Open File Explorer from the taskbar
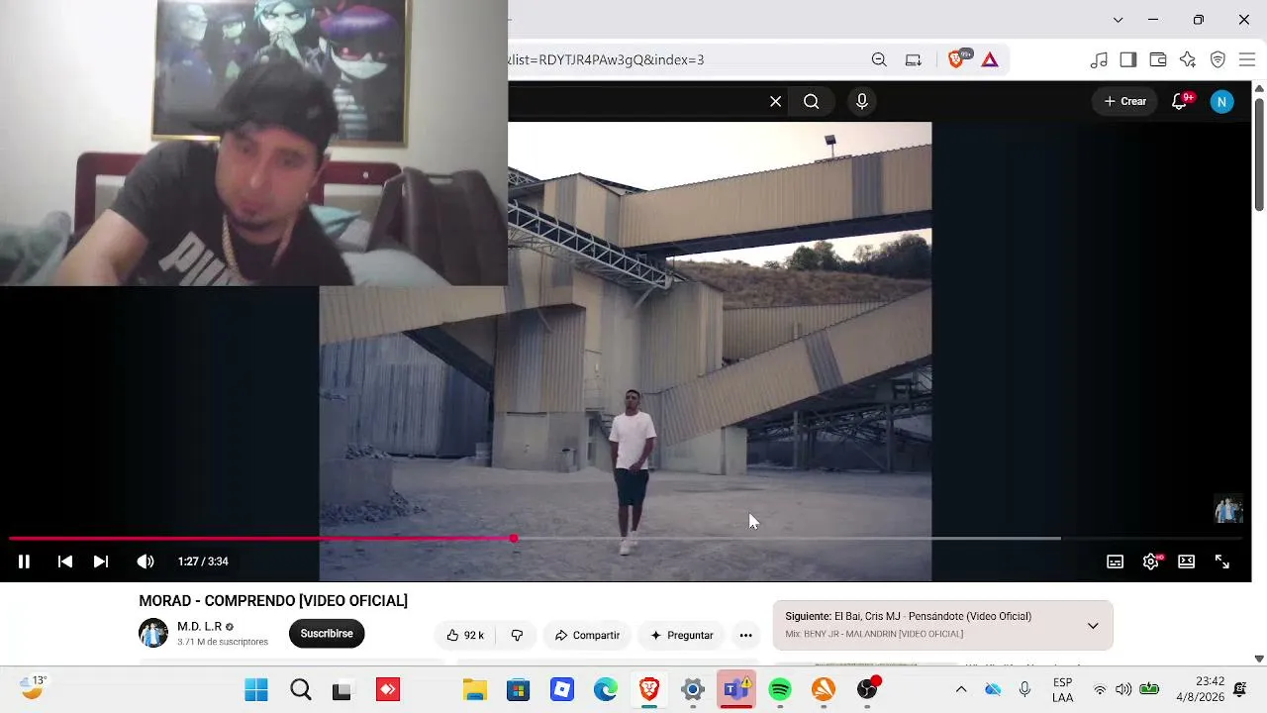Image resolution: width=1267 pixels, height=713 pixels. click(475, 689)
